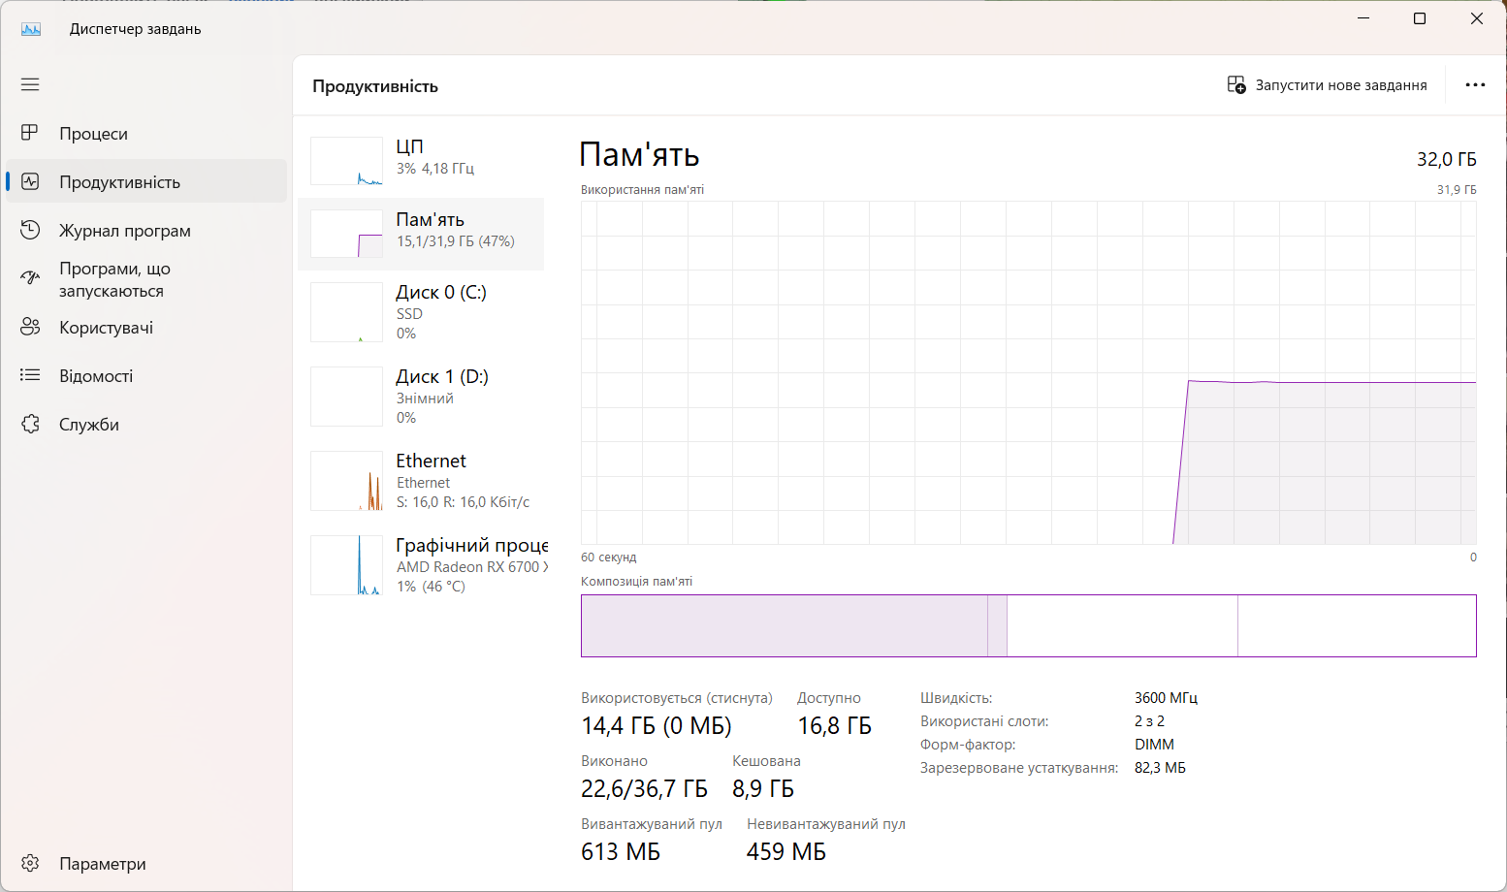Click the Служби puzzle-gear icon
This screenshot has width=1507, height=892.
[x=30, y=424]
